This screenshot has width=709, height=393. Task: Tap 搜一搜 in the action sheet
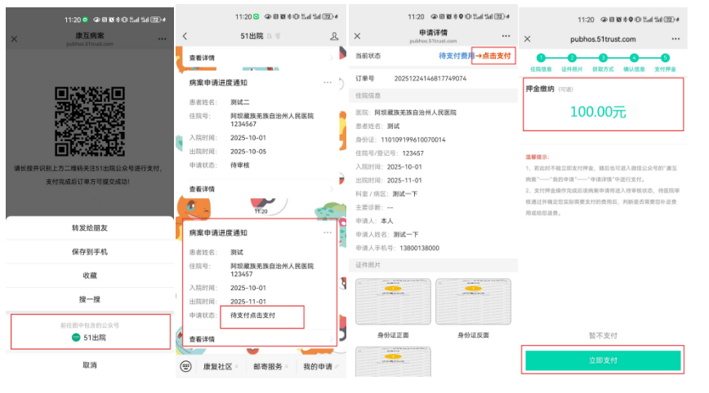(89, 299)
